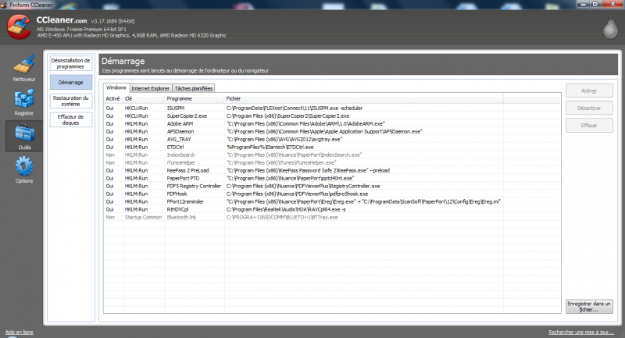Click the Piriform pear icon
Viewport: 625px width, 338px height.
(606, 28)
